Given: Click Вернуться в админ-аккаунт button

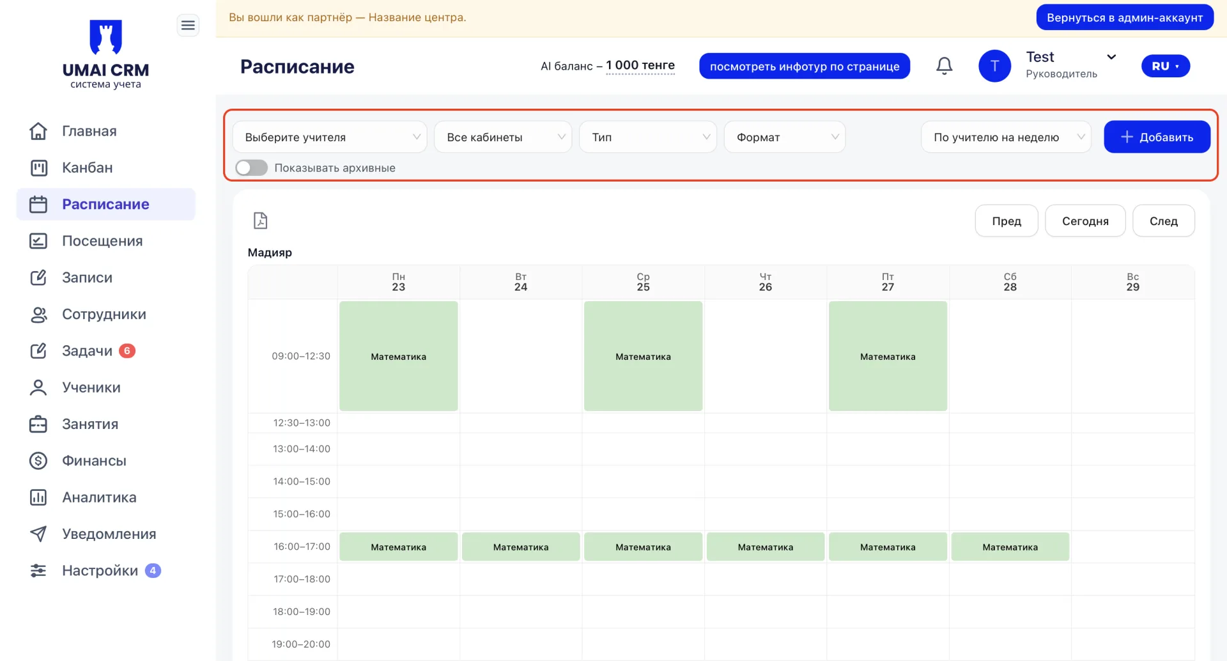Looking at the screenshot, I should coord(1125,17).
